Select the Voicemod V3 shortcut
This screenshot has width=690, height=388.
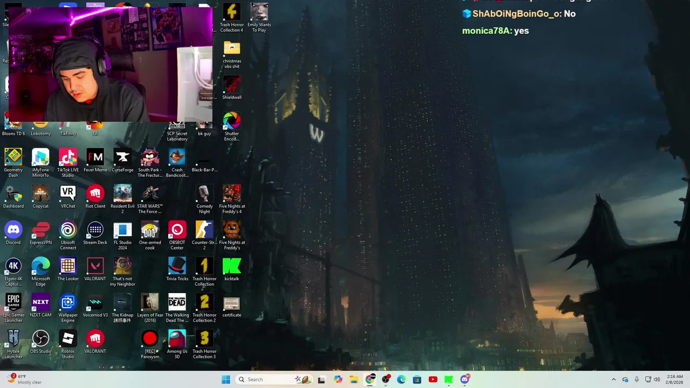pyautogui.click(x=95, y=305)
